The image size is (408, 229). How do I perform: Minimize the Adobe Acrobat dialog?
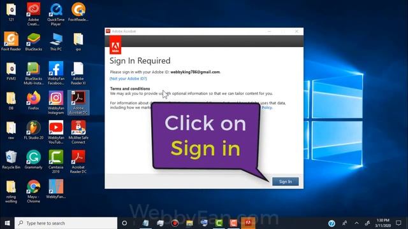click(x=269, y=31)
